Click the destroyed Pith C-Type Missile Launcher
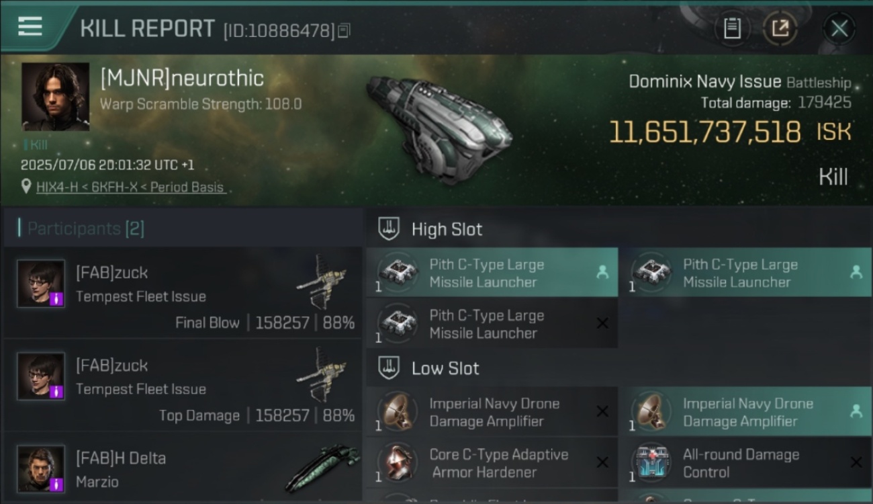This screenshot has width=873, height=504. 492,324
